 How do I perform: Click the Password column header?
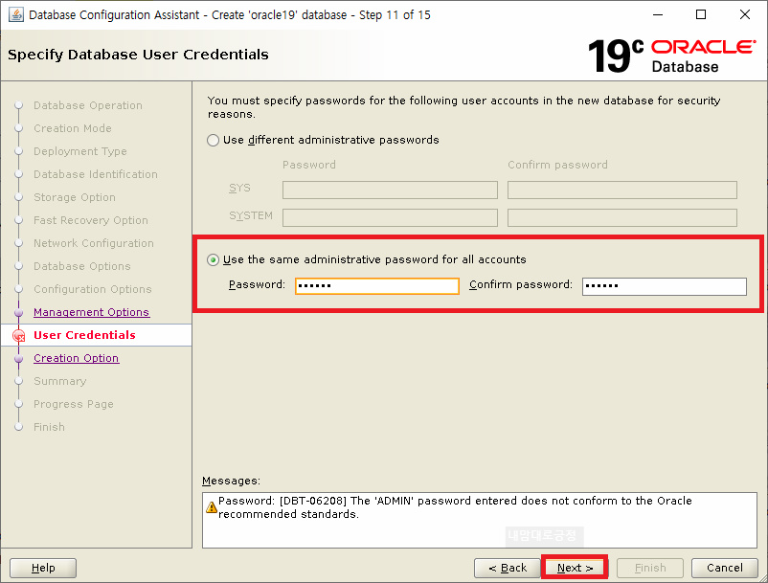309,165
